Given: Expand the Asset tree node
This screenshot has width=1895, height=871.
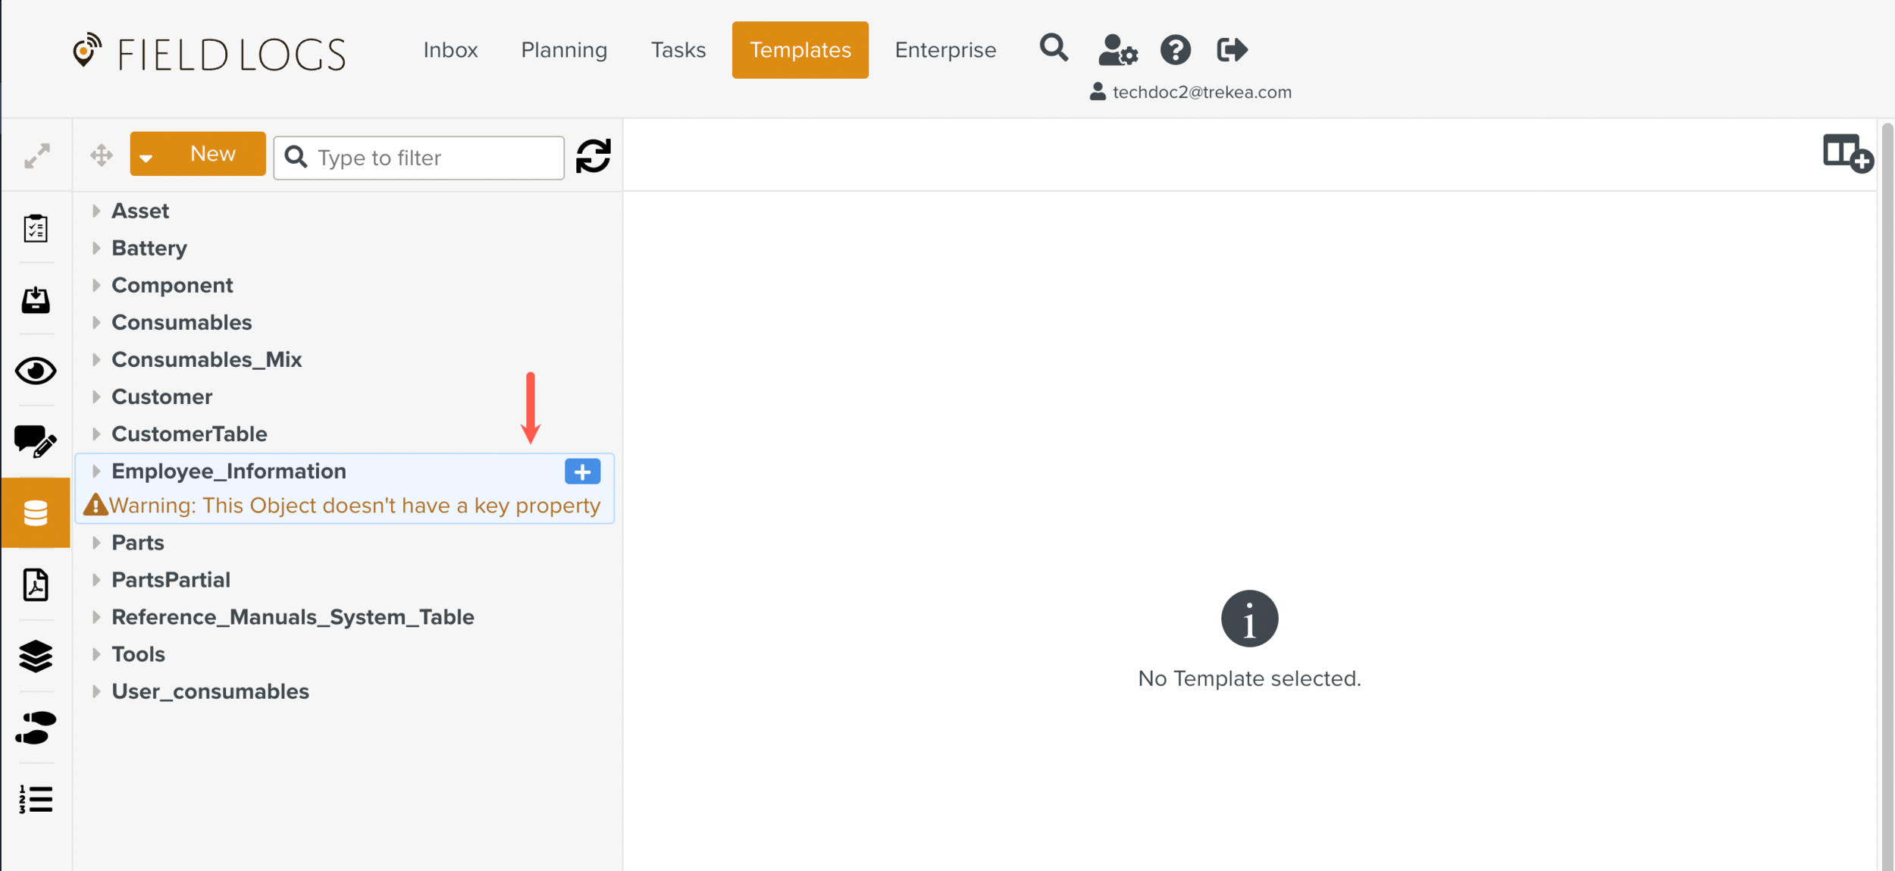Looking at the screenshot, I should point(96,211).
